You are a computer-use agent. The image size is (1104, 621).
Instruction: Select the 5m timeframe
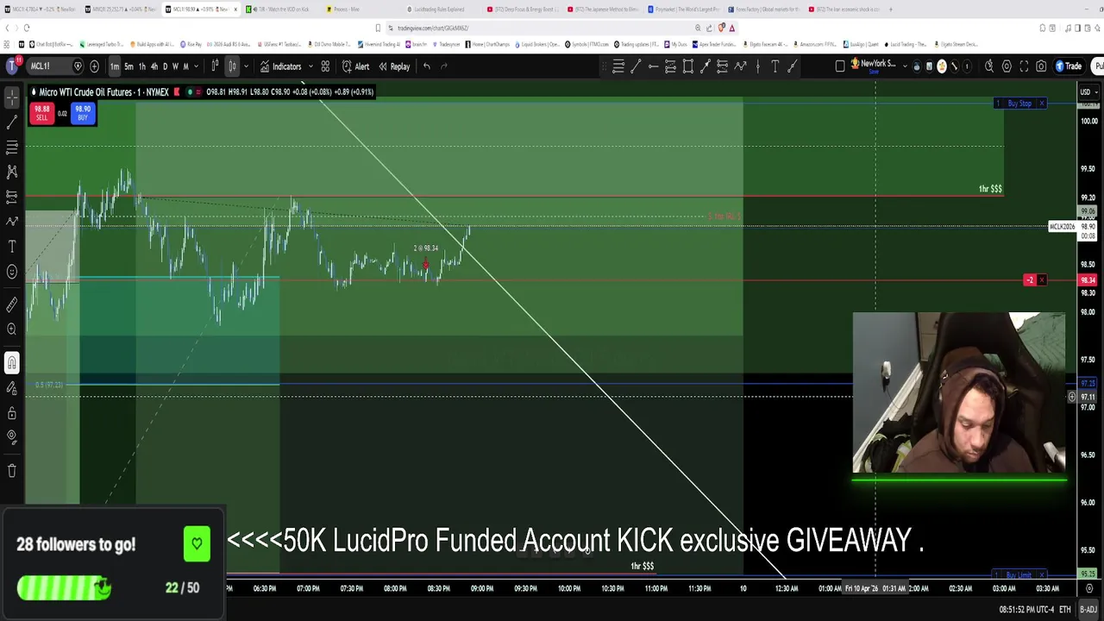(x=129, y=66)
